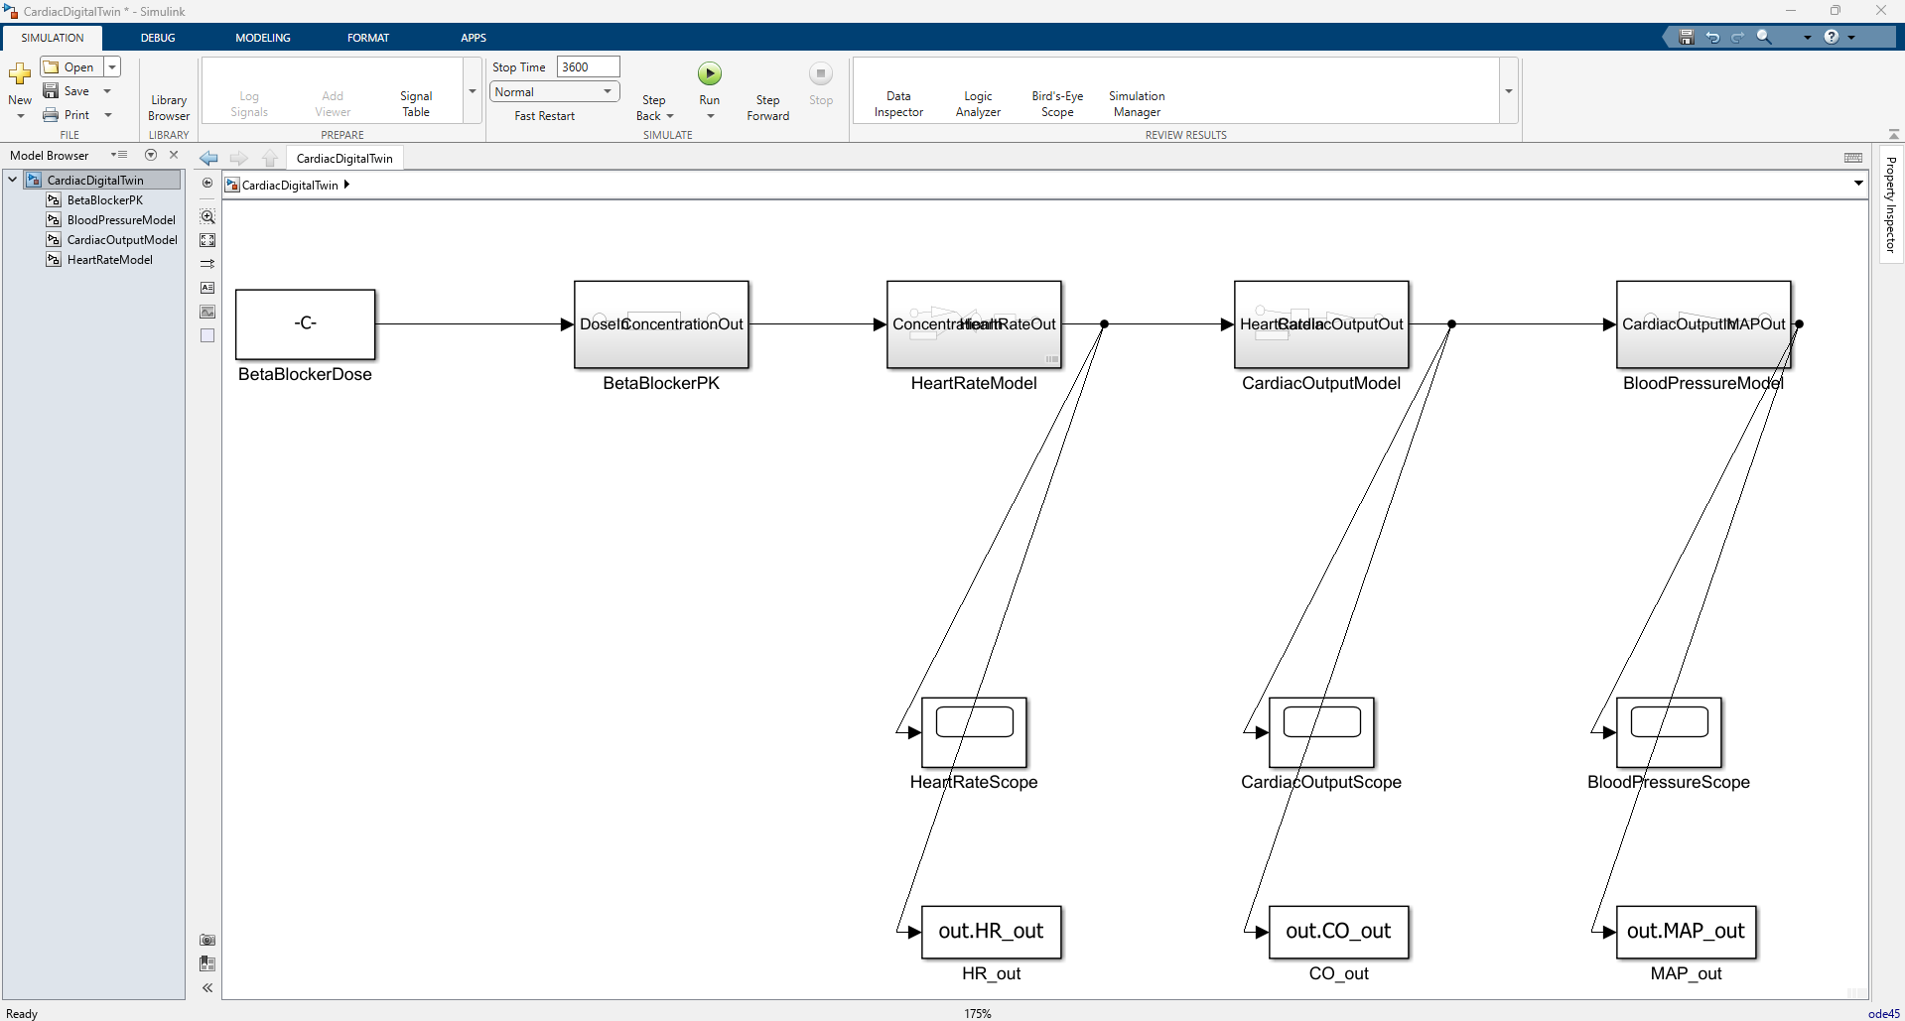Click the Save button in the File section
1905x1021 pixels.
tap(67, 91)
